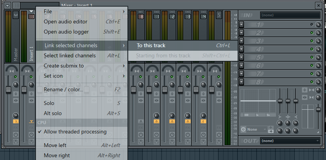Open effect slot 5 dropdown arrow

(242, 57)
